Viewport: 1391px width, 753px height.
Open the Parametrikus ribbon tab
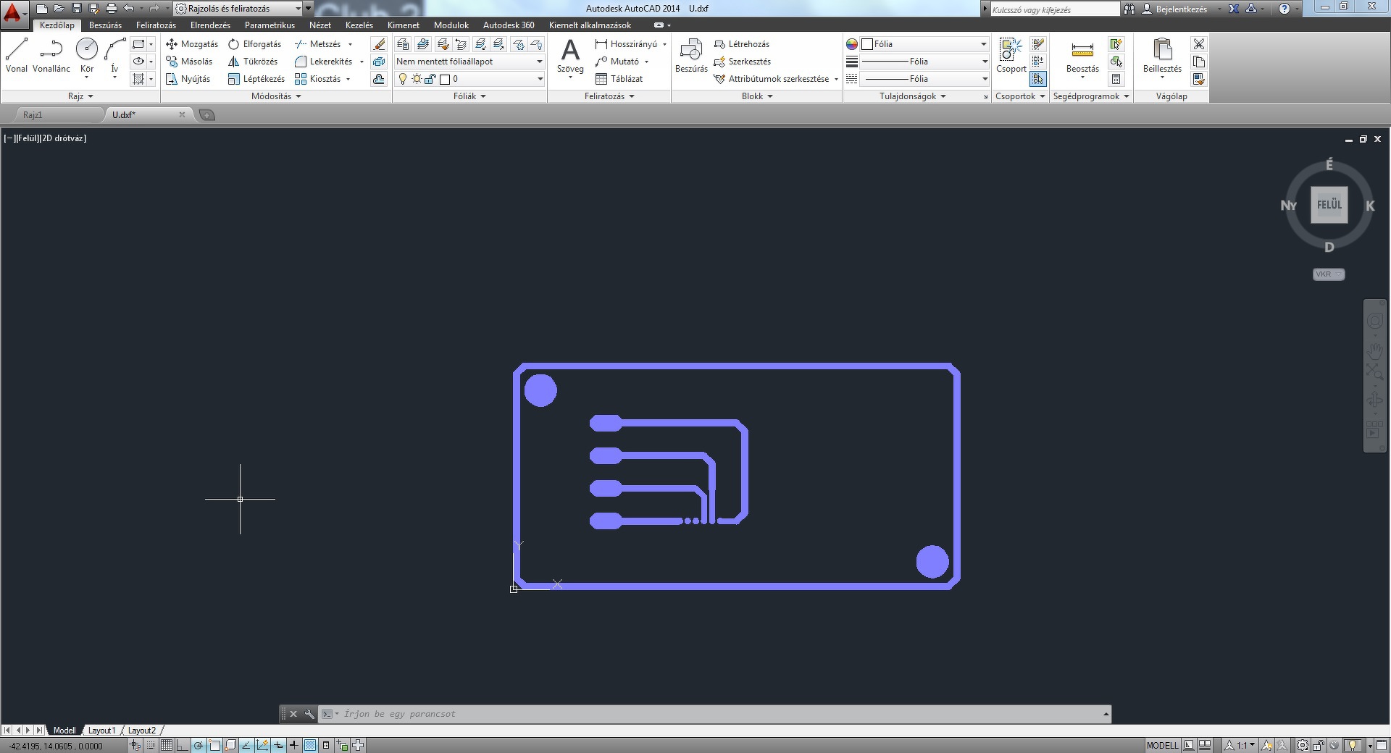270,25
